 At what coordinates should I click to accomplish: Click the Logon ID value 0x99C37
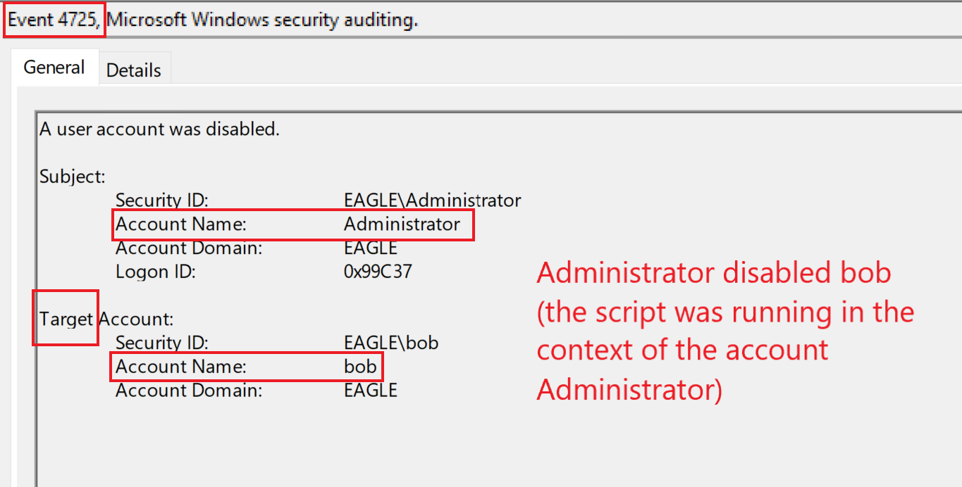(x=377, y=272)
